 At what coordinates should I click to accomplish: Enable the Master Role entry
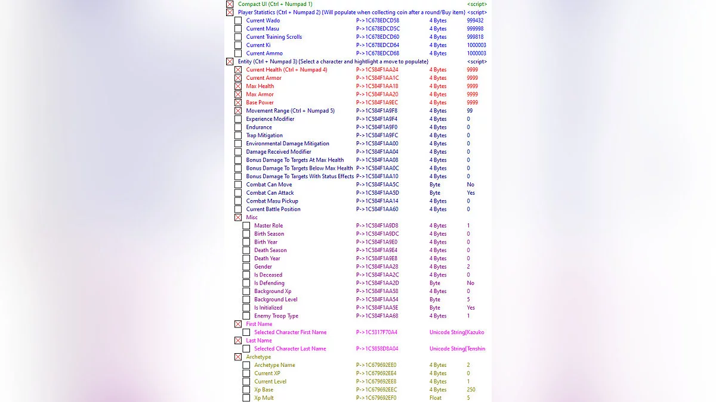pos(246,225)
